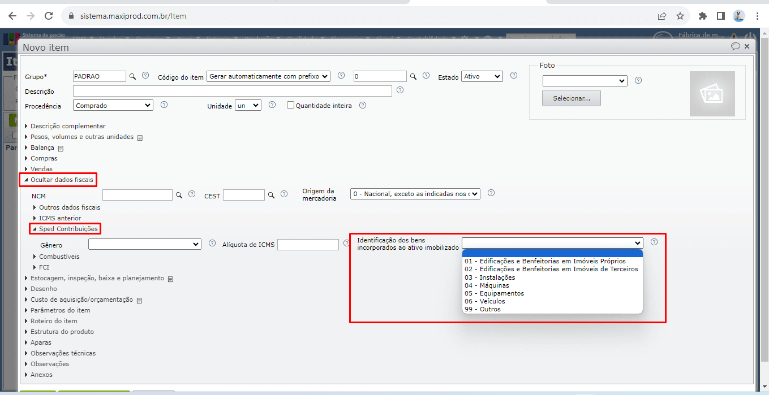Click into Alíquota de ICMS field
This screenshot has width=769, height=395.
[x=308, y=245]
